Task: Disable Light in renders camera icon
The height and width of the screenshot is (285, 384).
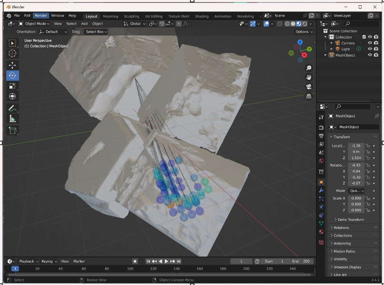Action: pos(376,49)
